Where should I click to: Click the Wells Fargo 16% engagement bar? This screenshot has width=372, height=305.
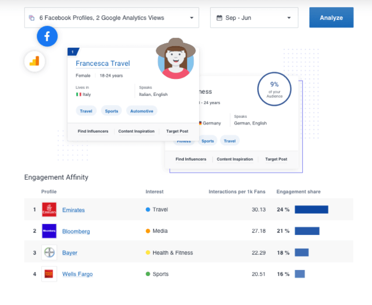pyautogui.click(x=300, y=274)
